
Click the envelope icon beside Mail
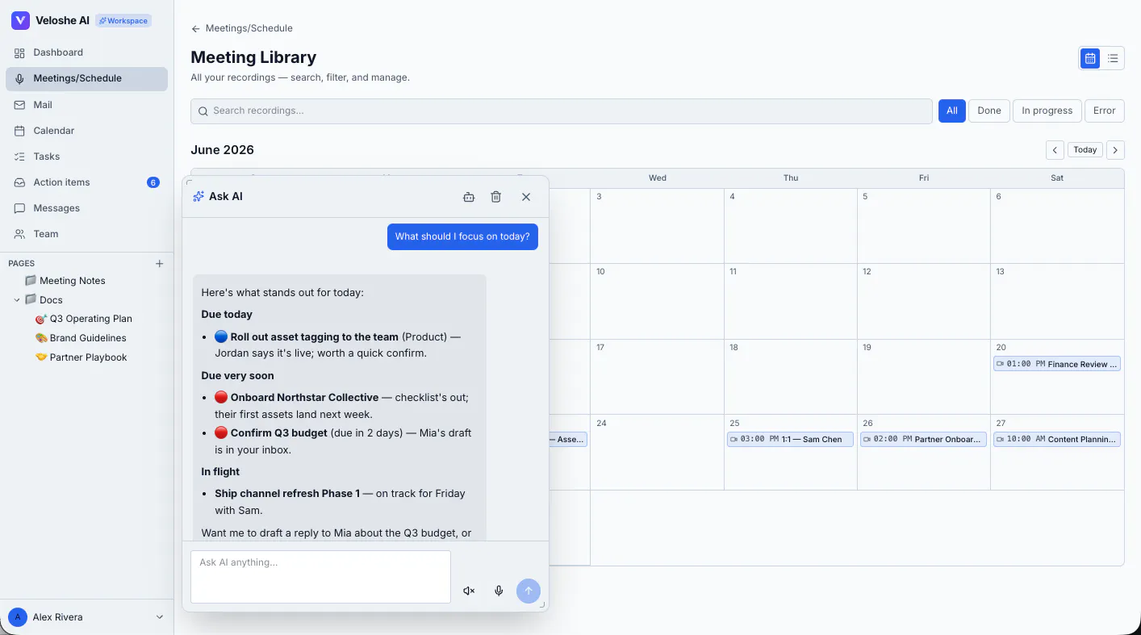(x=20, y=105)
